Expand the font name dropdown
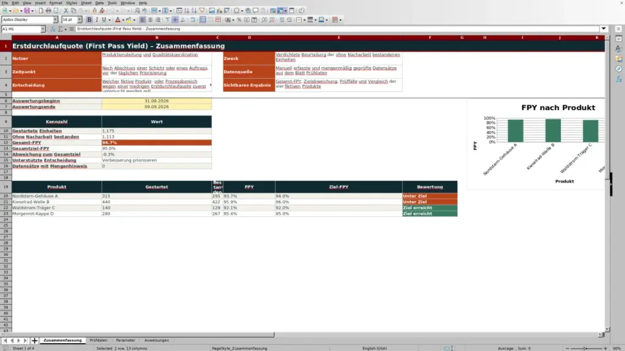Image resolution: width=625 pixels, height=351 pixels. 55,19
